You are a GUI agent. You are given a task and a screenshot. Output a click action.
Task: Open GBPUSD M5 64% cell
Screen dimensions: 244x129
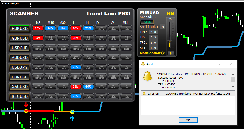38,38
